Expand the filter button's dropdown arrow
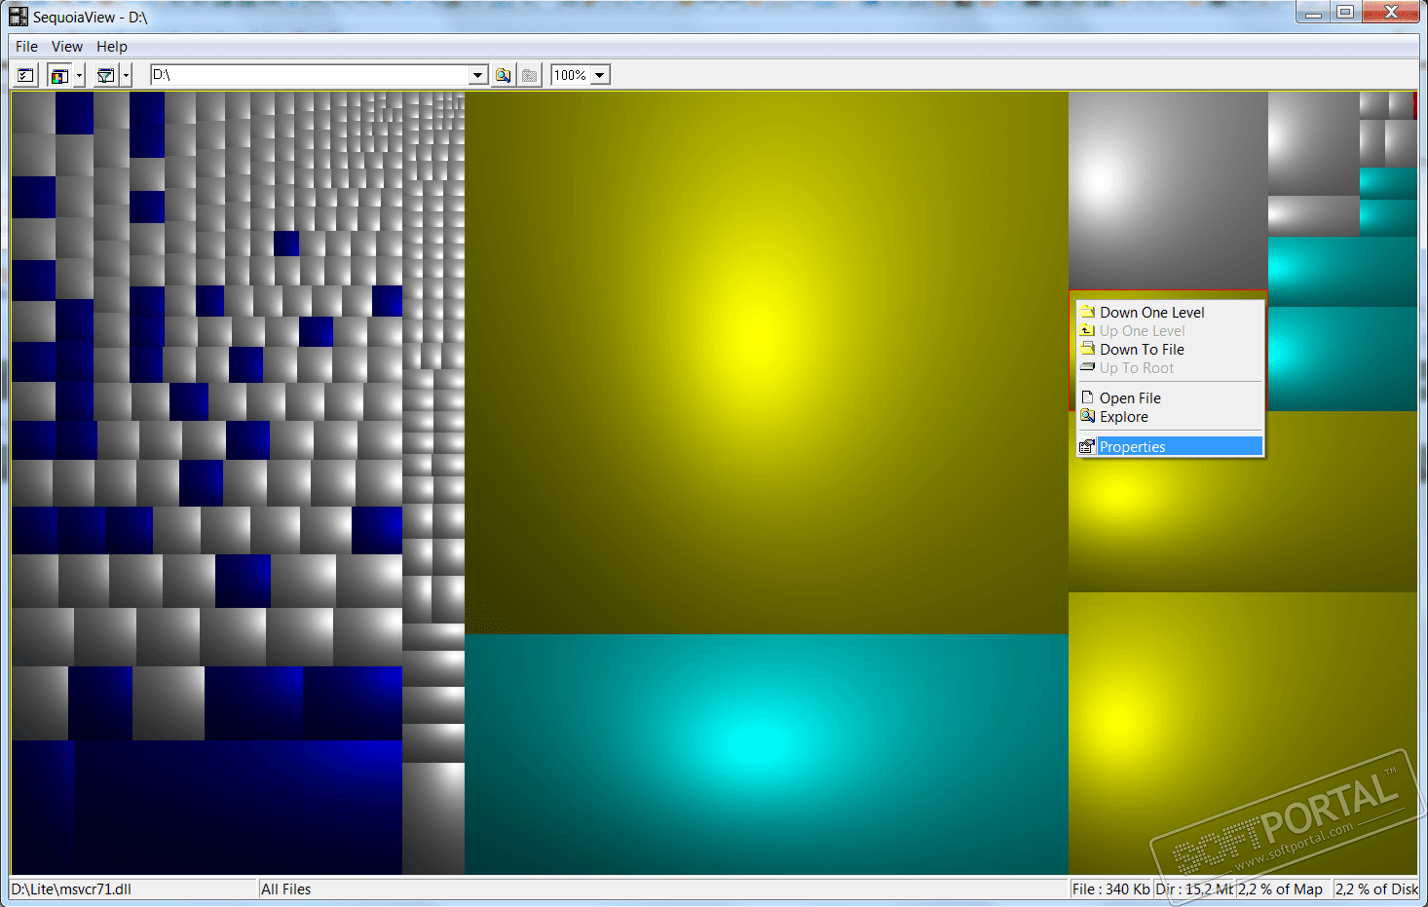 tap(126, 75)
